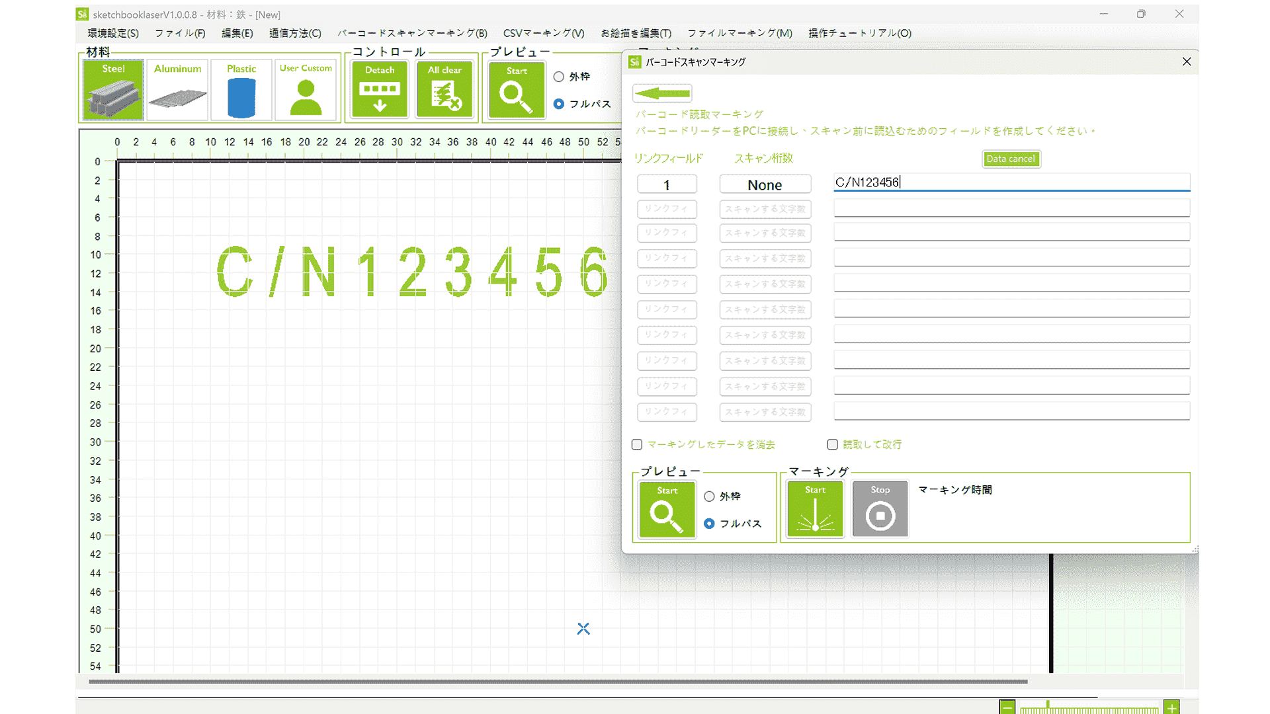
Task: Open ファイルマーキング(M) menu
Action: (x=740, y=33)
